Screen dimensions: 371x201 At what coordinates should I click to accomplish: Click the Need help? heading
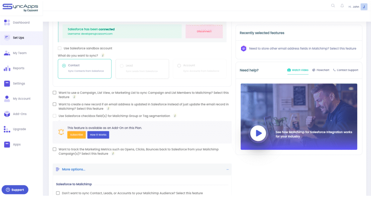[x=249, y=70]
